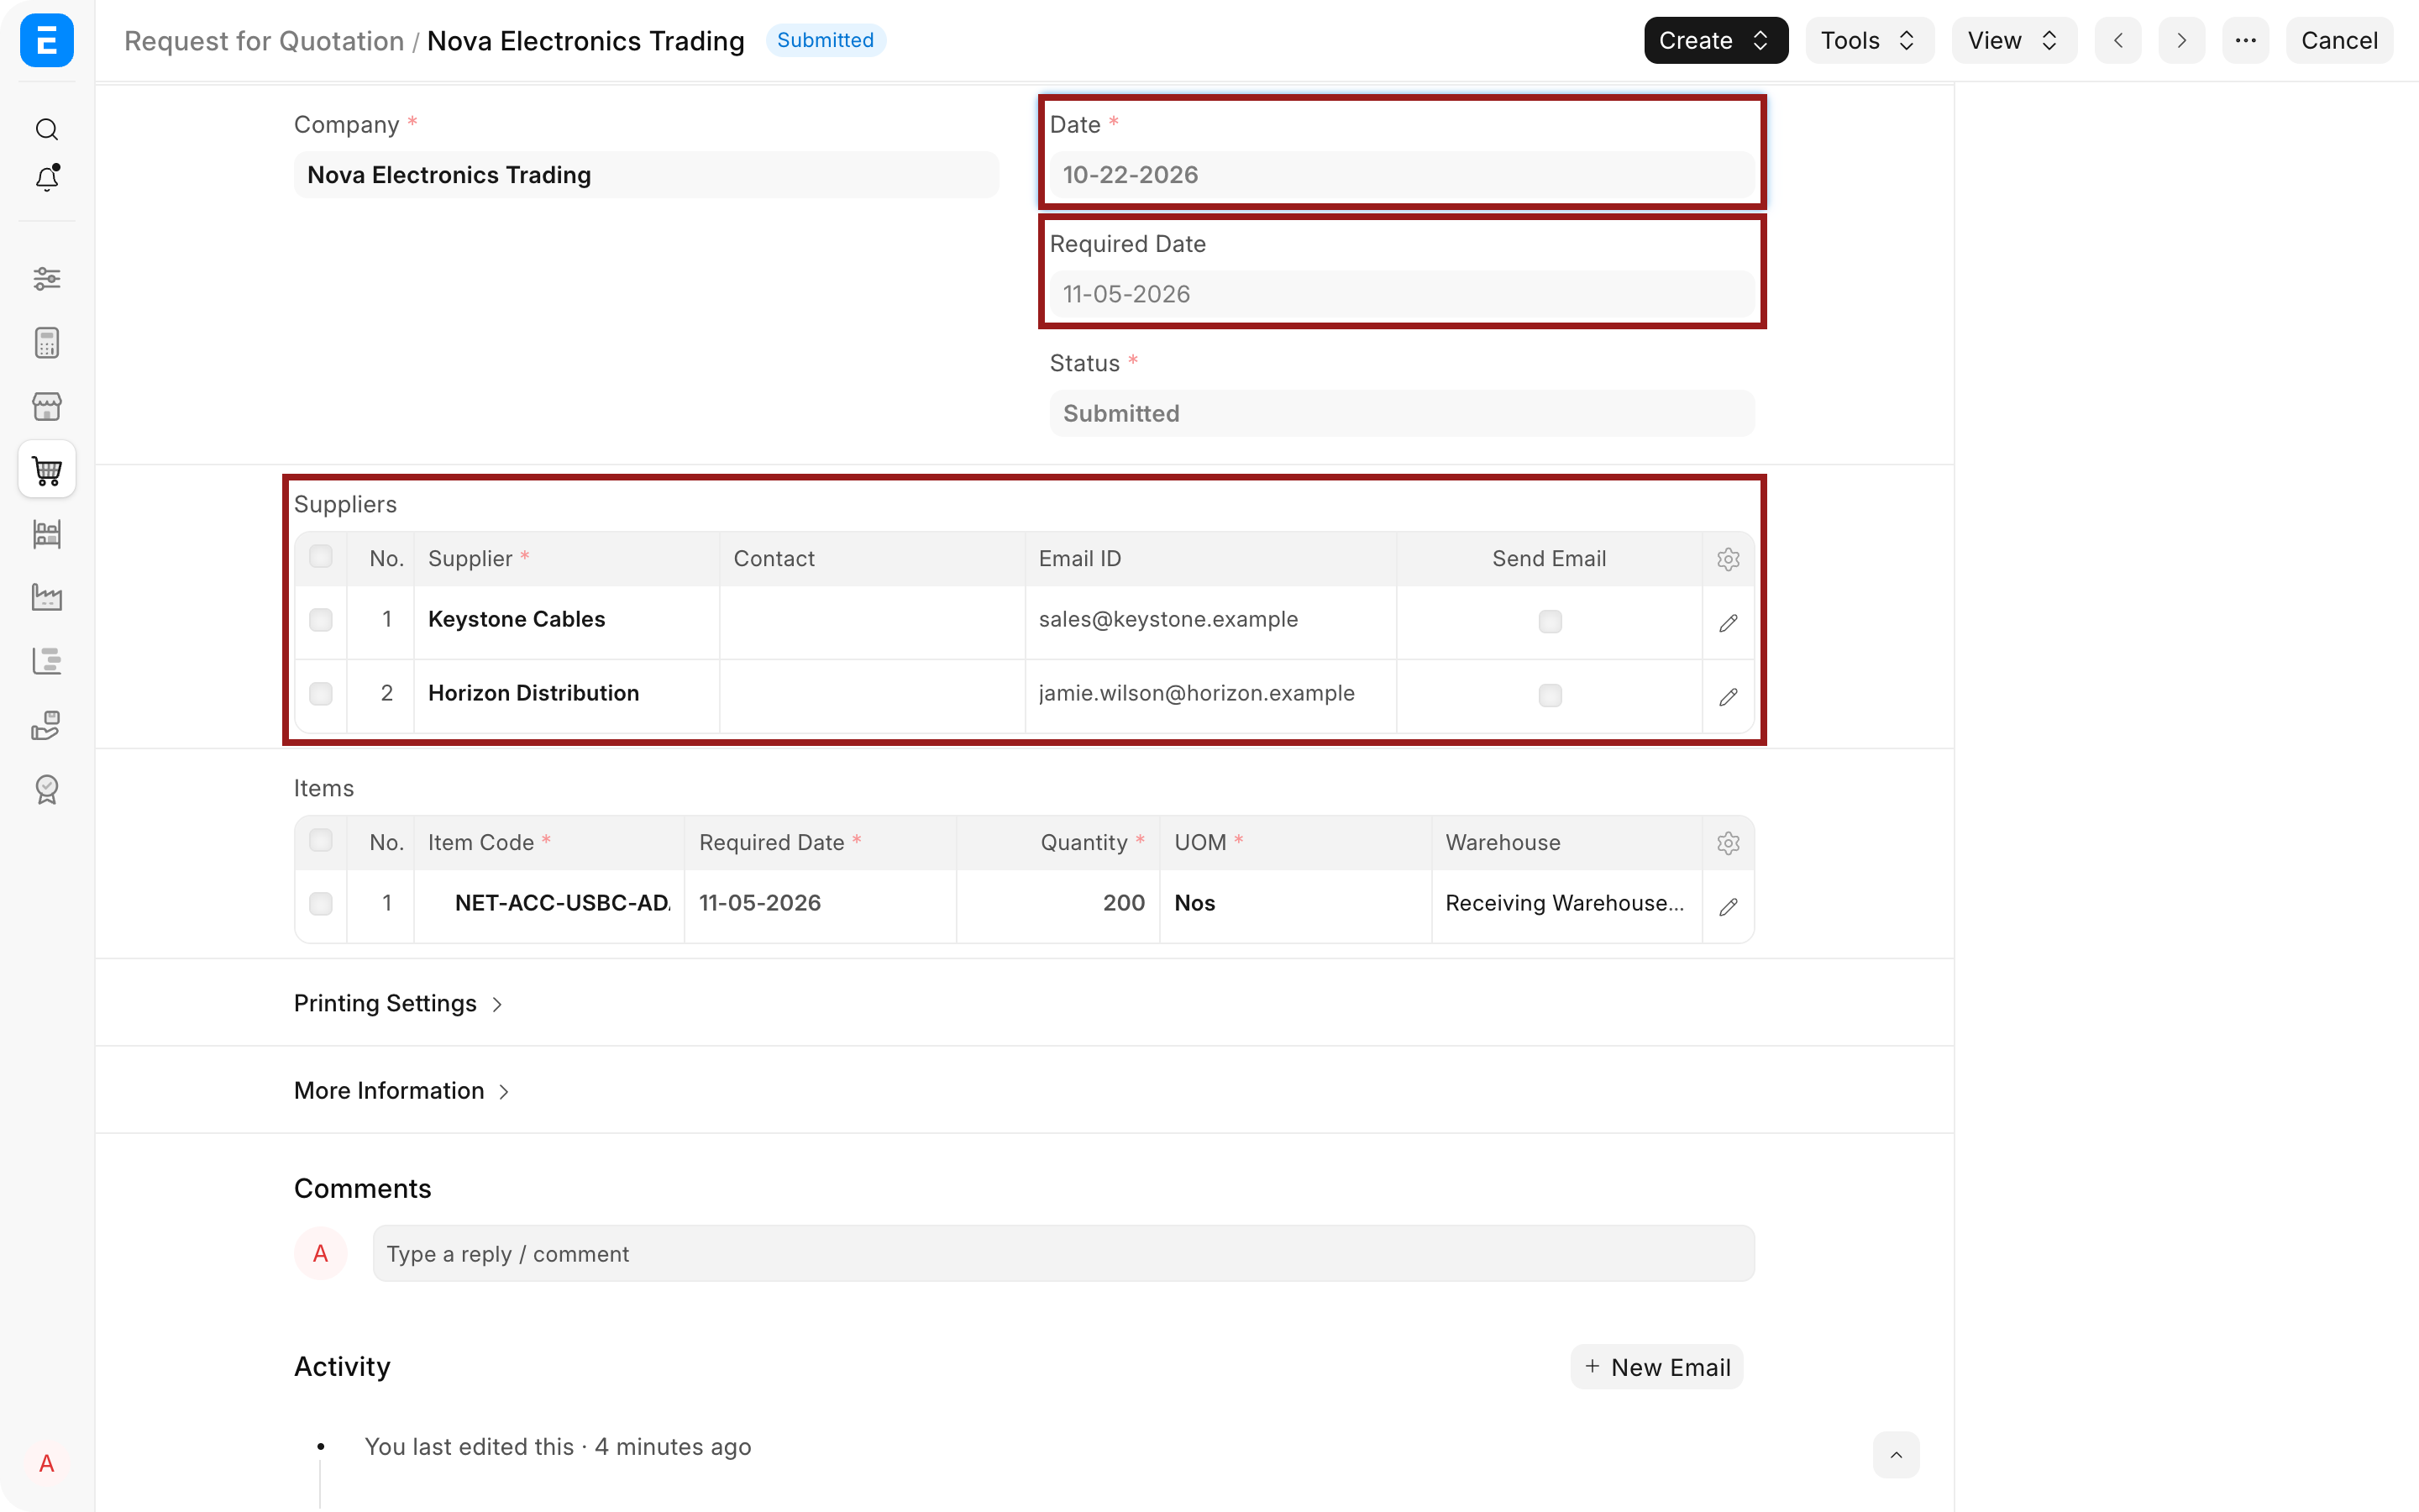Open the Manufacturing factory icon
The image size is (2419, 1512).
click(47, 597)
